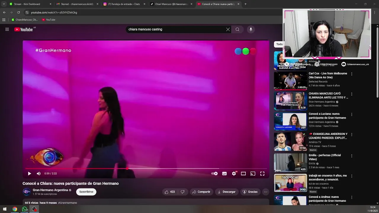379x213 pixels.
Task: Enter fullscreen mode
Action: 262,174
